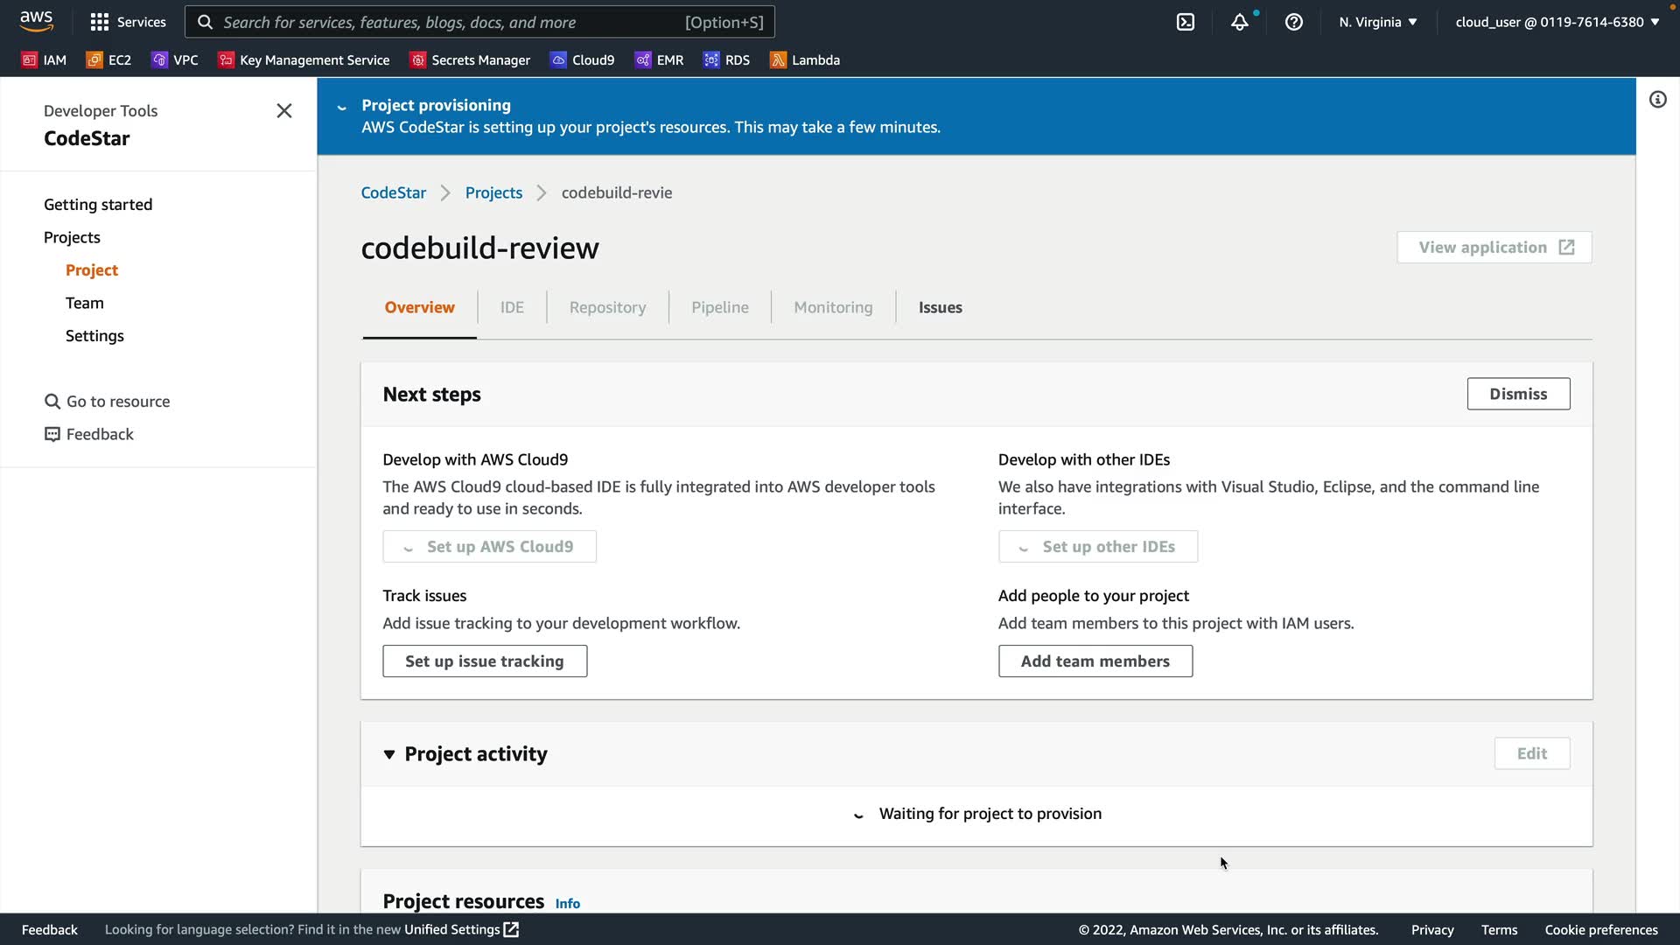Open the EC2 bookmark shortcut
Viewport: 1680px width, 945px height.
tap(109, 60)
